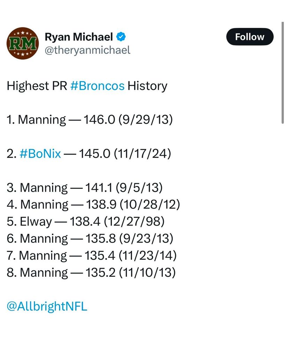Click the word 'History' in tweet
This screenshot has width=286, height=349.
(147, 86)
